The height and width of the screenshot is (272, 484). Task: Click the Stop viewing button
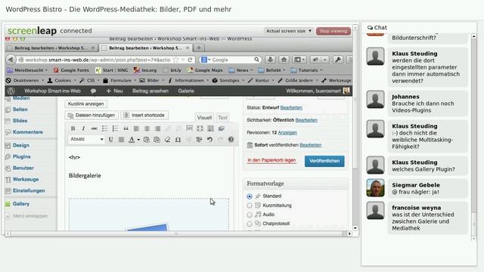333,31
